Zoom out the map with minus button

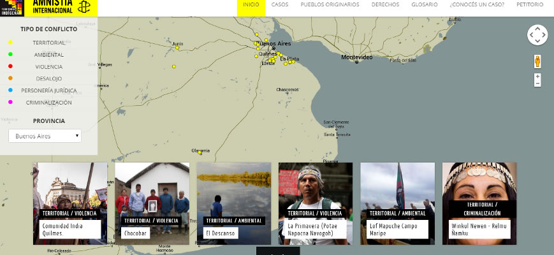537,84
